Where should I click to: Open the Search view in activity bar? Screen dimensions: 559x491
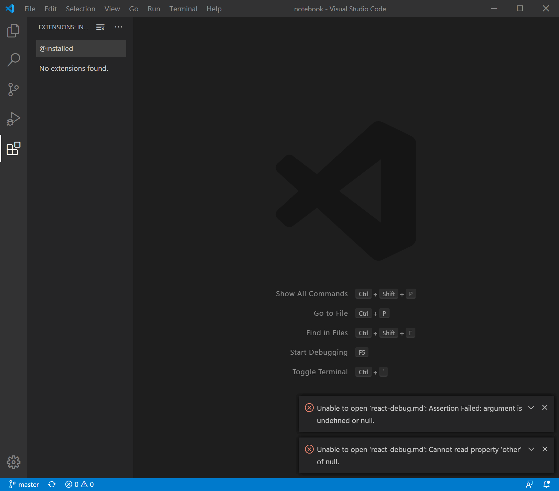point(13,60)
